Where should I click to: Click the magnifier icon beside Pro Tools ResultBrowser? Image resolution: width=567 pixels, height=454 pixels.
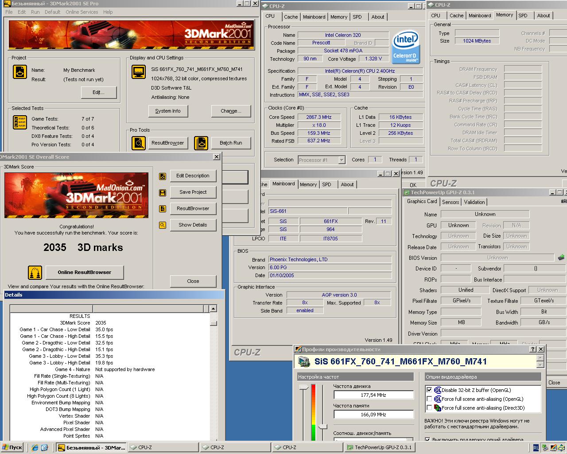(x=139, y=143)
